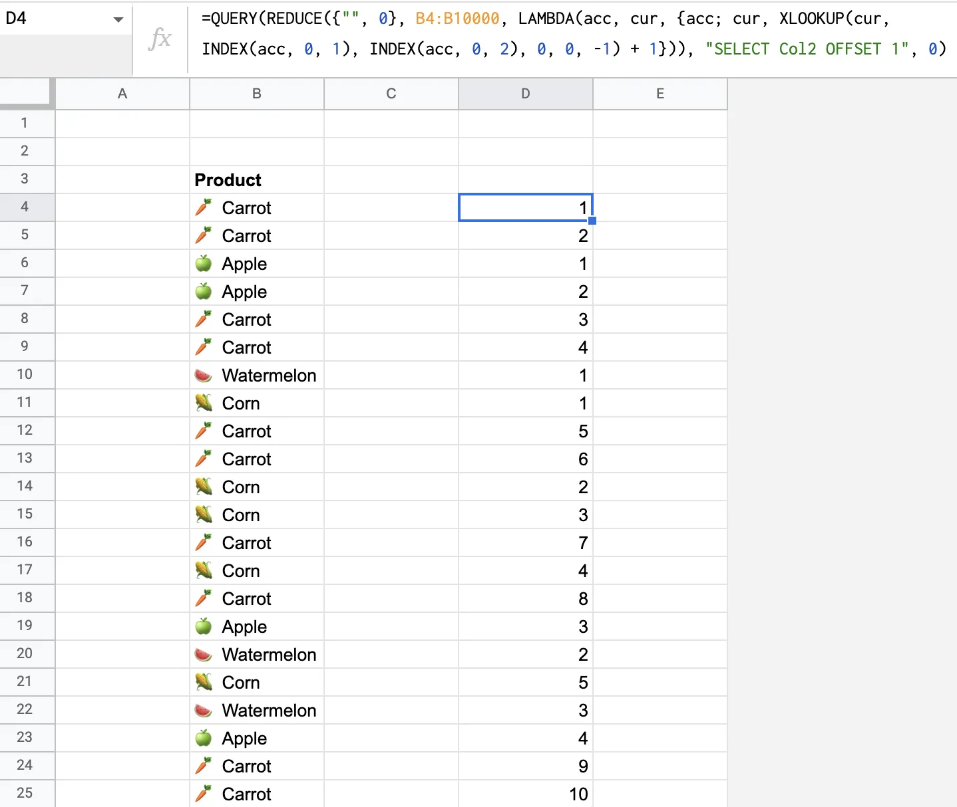Click the fx formula icon

click(160, 39)
